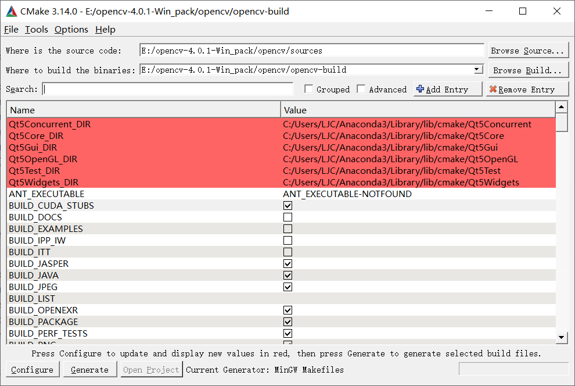Screen dimensions: 575x386
Task: Enable BUILD_DOCS
Action: point(287,217)
